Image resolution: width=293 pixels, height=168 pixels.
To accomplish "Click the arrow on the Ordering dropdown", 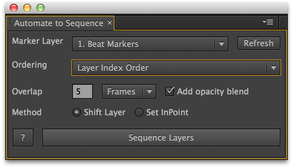I will click(273, 68).
